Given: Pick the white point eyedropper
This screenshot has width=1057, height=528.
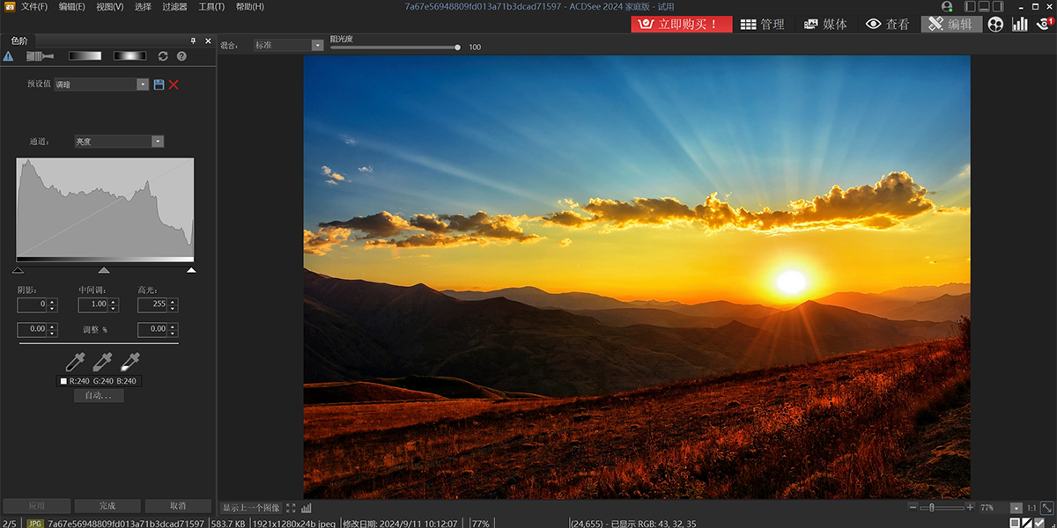Looking at the screenshot, I should (x=130, y=361).
